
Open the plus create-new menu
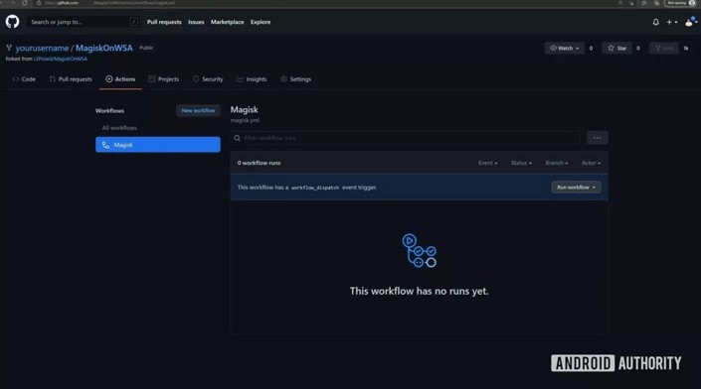672,22
